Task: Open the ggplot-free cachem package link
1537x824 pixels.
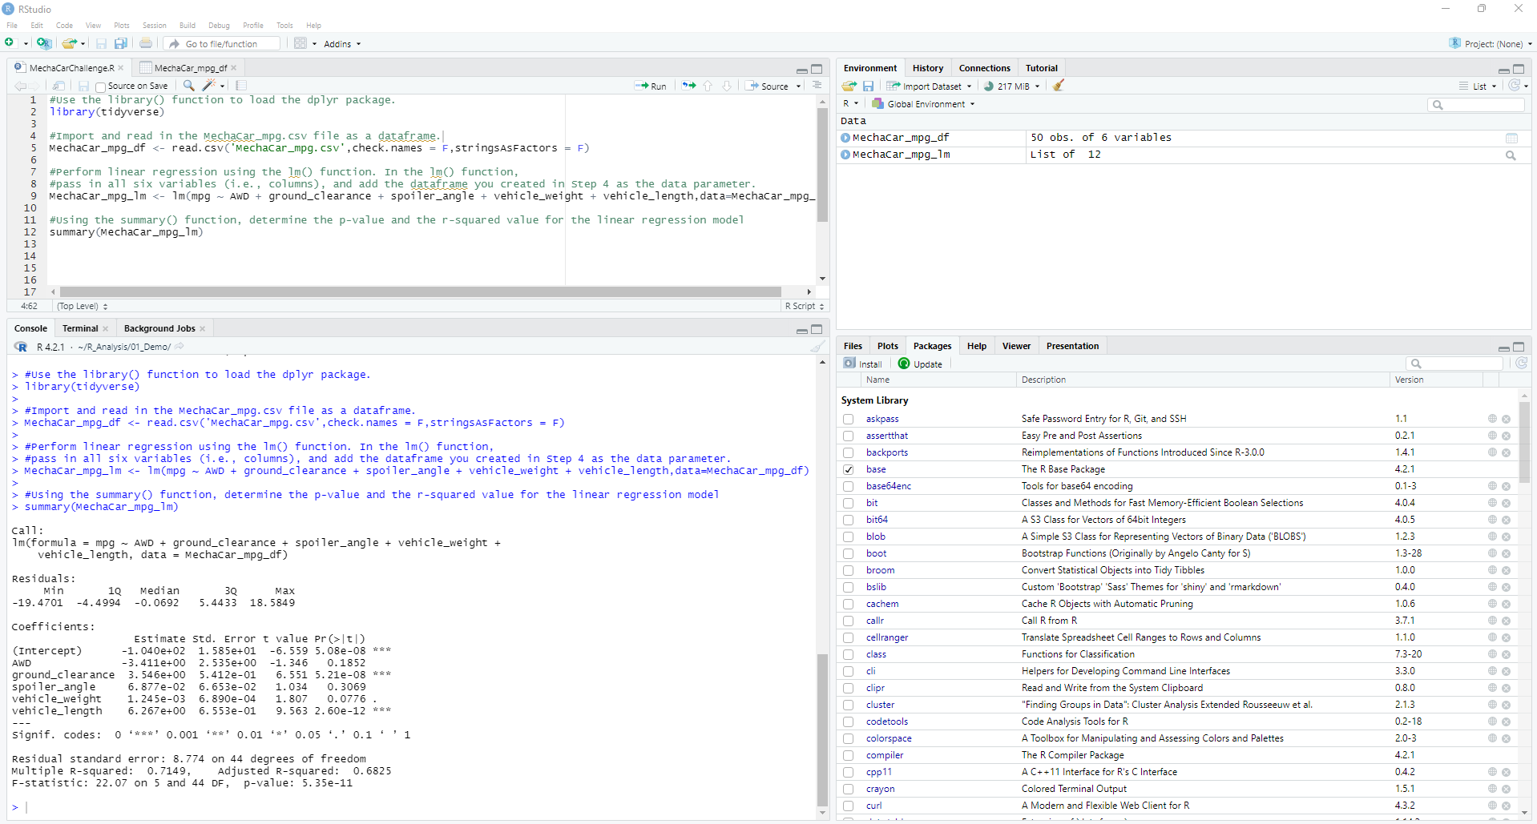Action: (x=882, y=604)
